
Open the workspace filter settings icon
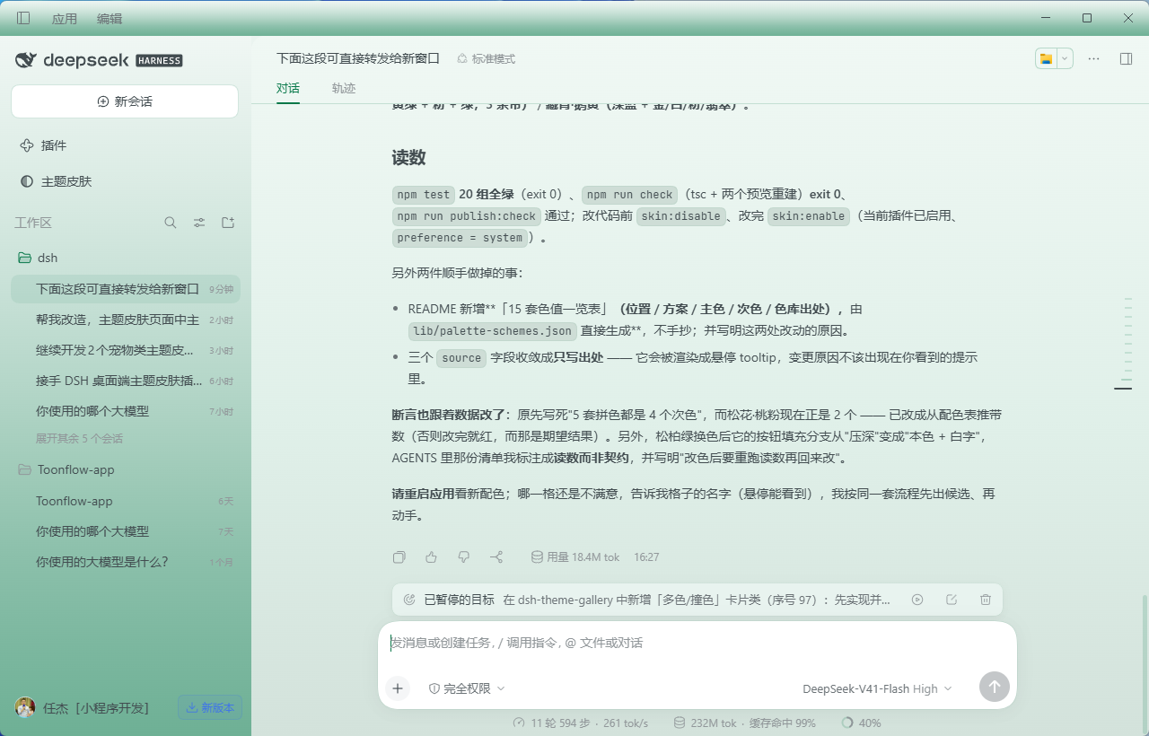coord(199,223)
